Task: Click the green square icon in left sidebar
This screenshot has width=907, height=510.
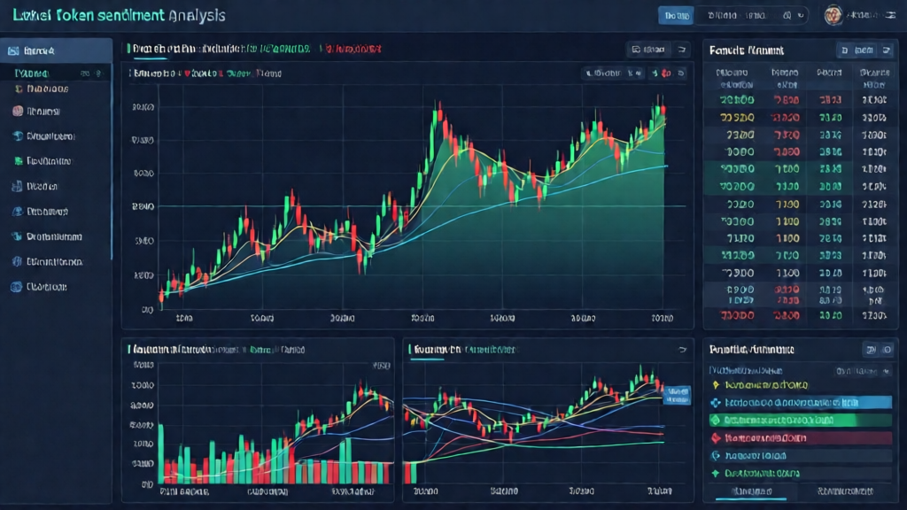Action: click(x=17, y=161)
